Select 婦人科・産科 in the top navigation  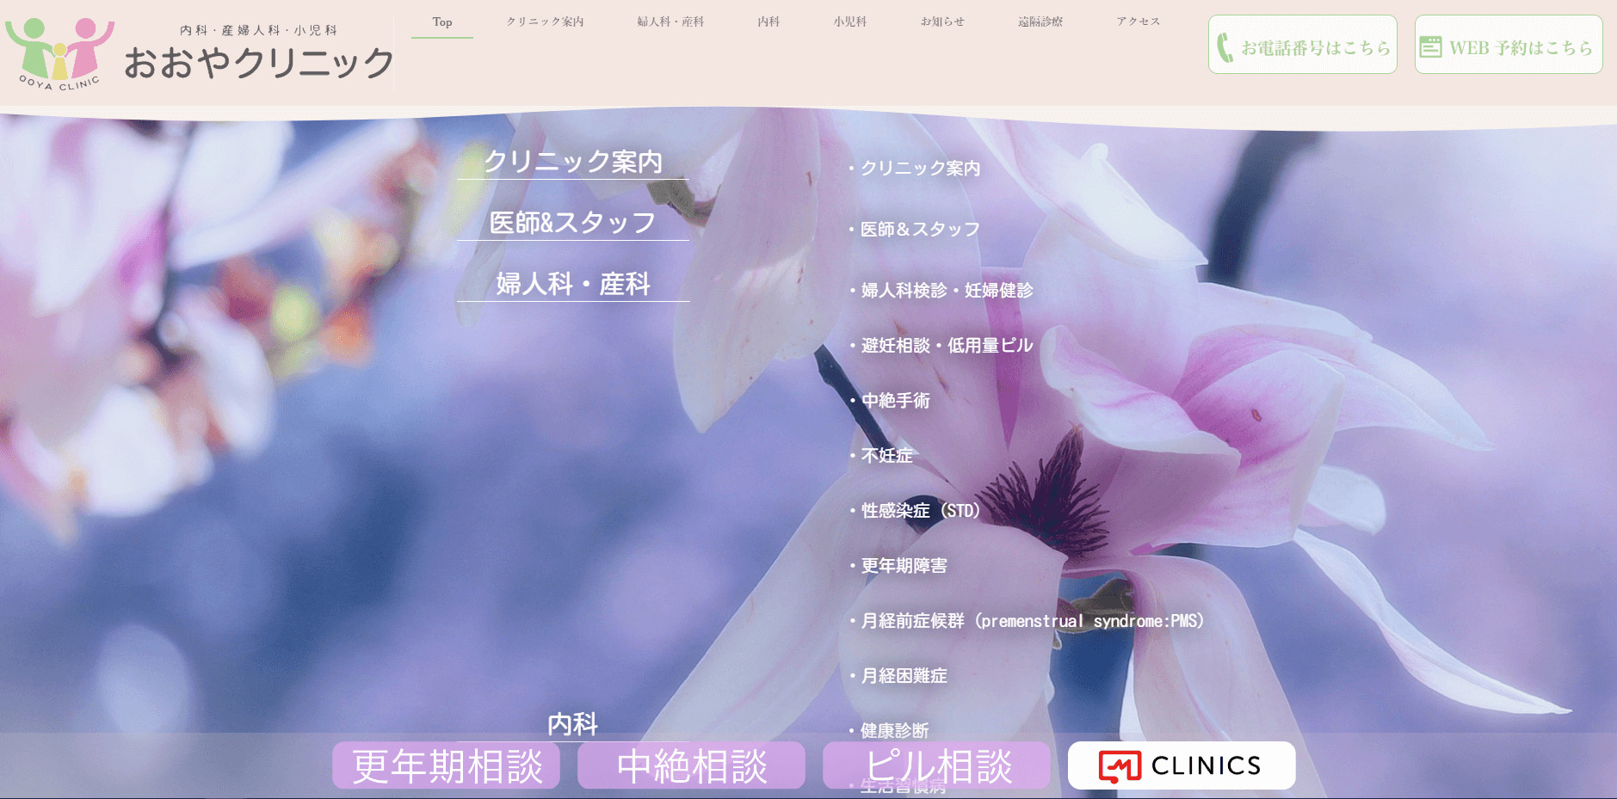(670, 22)
